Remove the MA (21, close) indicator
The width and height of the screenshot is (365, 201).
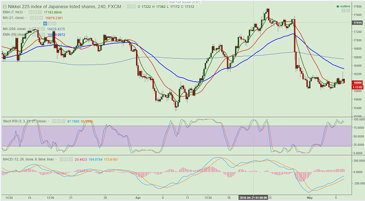[41, 18]
